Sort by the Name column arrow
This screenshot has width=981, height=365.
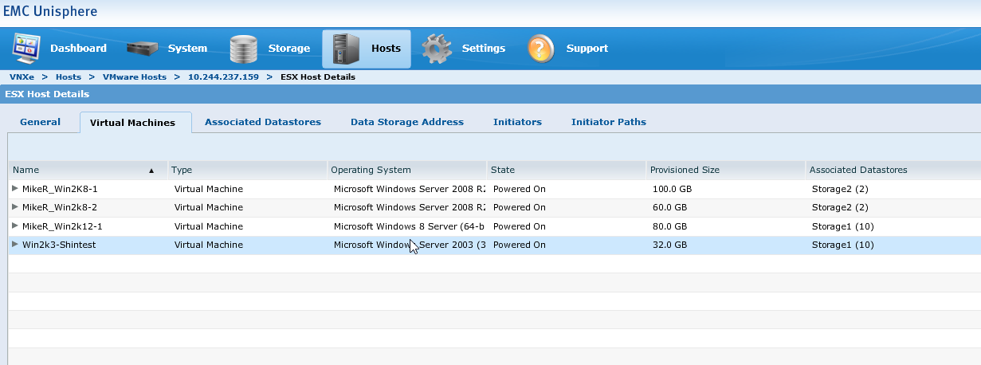pyautogui.click(x=151, y=171)
